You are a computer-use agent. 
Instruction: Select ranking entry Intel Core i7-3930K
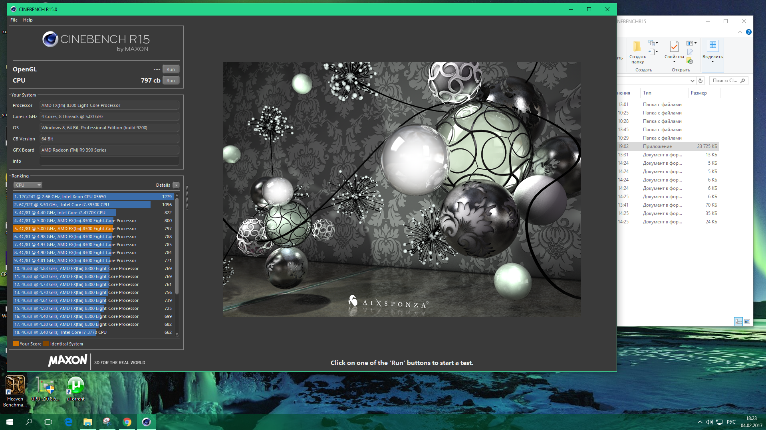(x=93, y=205)
